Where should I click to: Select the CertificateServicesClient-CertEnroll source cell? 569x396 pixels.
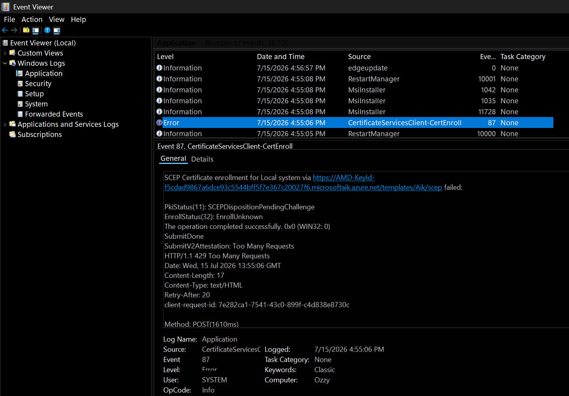tap(405, 122)
